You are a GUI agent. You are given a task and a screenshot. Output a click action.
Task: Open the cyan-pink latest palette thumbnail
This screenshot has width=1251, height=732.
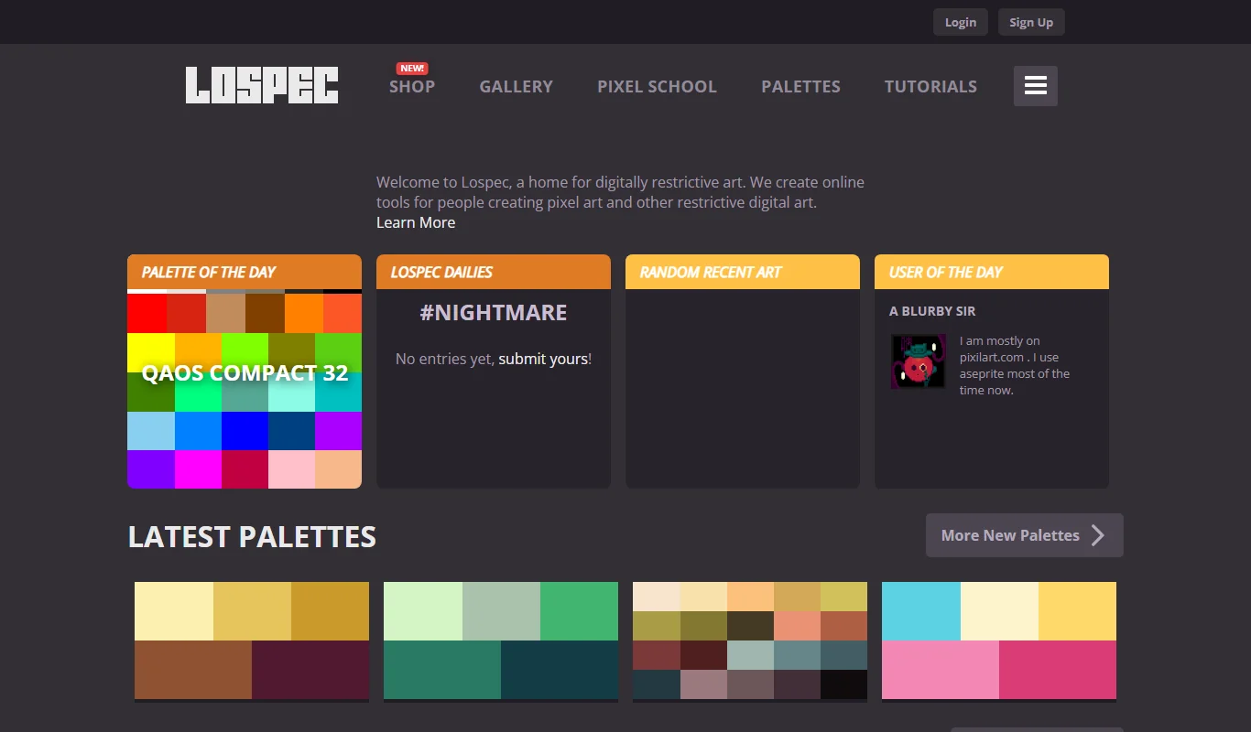[999, 640]
